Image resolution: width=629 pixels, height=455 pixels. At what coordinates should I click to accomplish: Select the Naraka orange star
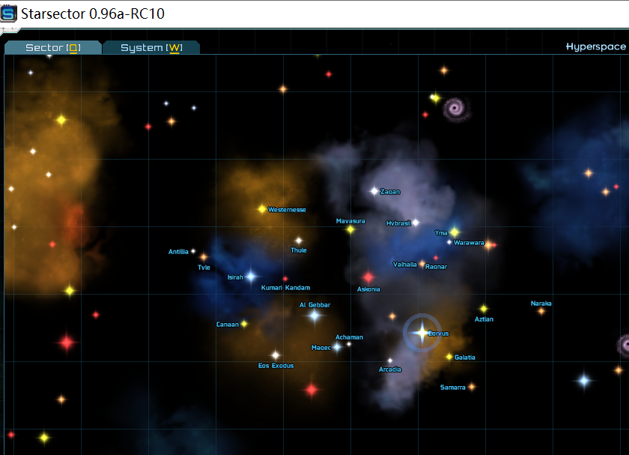541,311
